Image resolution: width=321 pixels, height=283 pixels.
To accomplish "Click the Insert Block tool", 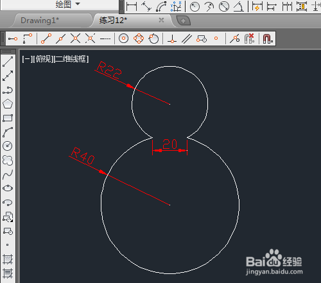I will 8,217.
